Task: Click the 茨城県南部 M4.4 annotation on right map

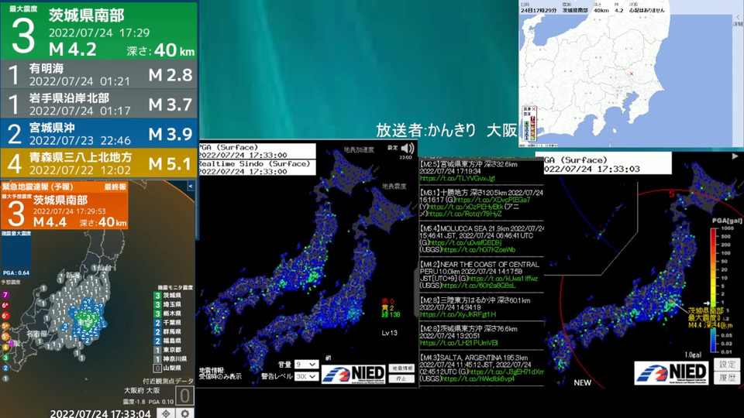Action: pyautogui.click(x=710, y=318)
